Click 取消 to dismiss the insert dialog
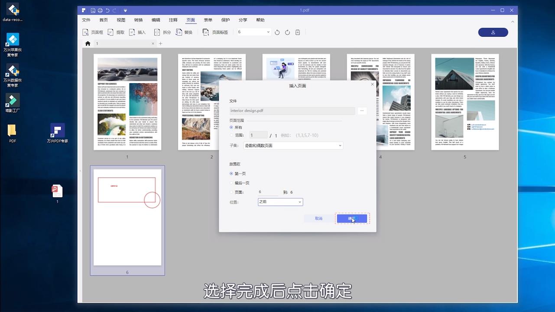Viewport: 555px width, 312px height. [318, 218]
